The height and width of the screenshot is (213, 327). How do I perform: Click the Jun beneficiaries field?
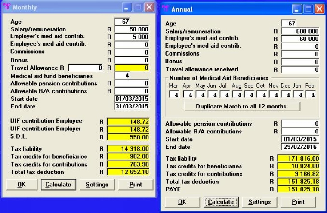click(x=213, y=95)
